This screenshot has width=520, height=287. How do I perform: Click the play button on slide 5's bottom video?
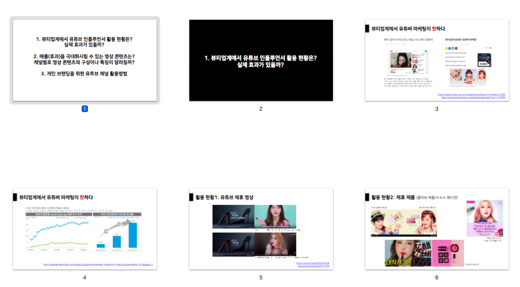pyautogui.click(x=214, y=255)
